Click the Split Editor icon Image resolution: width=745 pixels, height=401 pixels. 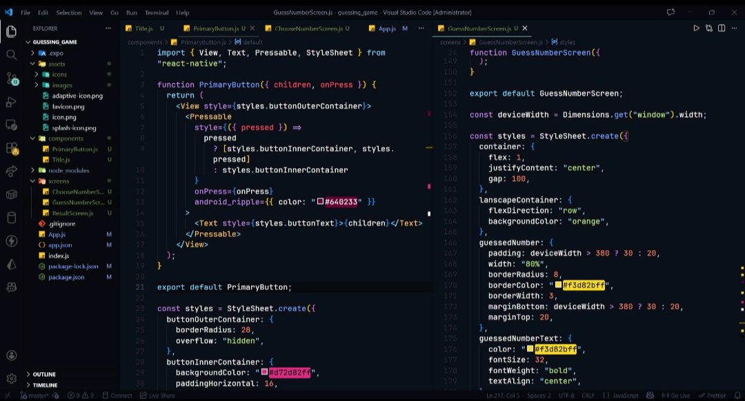[x=719, y=28]
